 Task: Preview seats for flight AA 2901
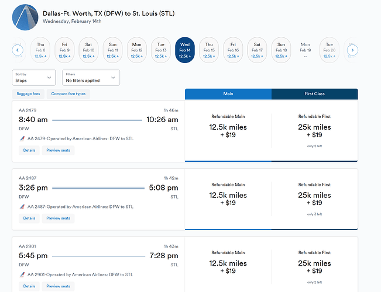coord(58,286)
